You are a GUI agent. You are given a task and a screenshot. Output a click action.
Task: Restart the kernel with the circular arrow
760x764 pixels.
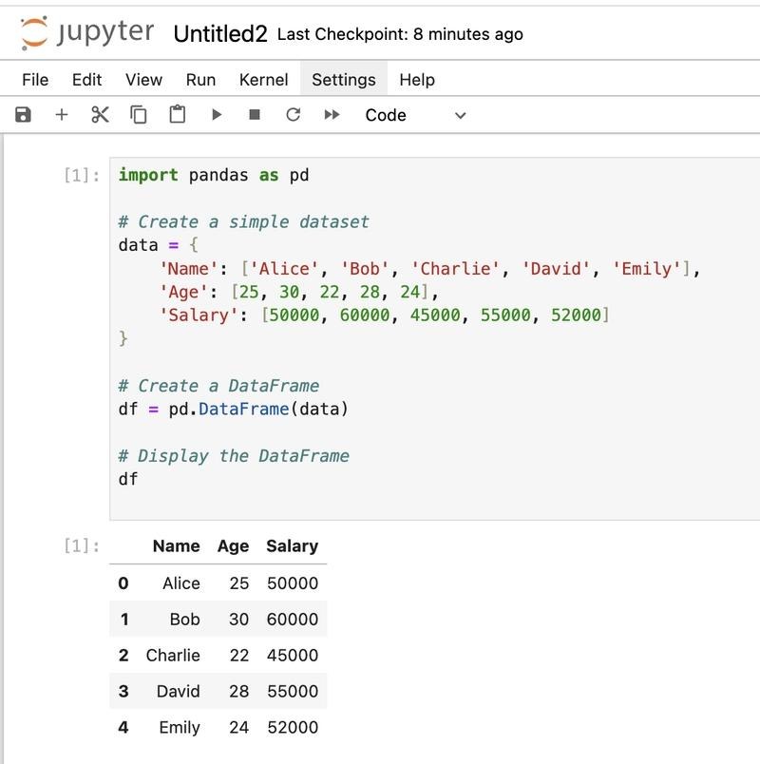[293, 115]
